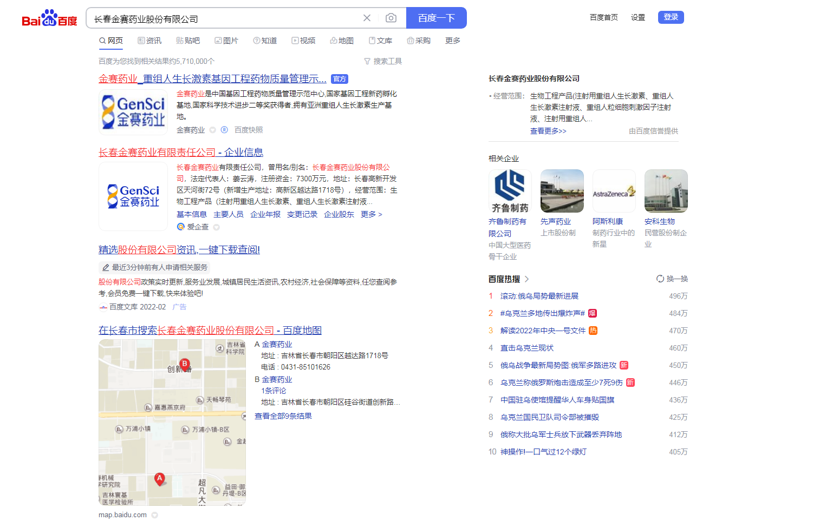Clear the search box with the X icon

(x=367, y=18)
